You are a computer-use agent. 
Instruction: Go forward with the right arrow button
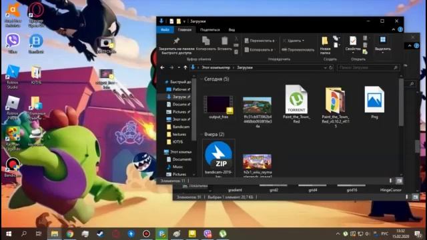[x=171, y=67]
